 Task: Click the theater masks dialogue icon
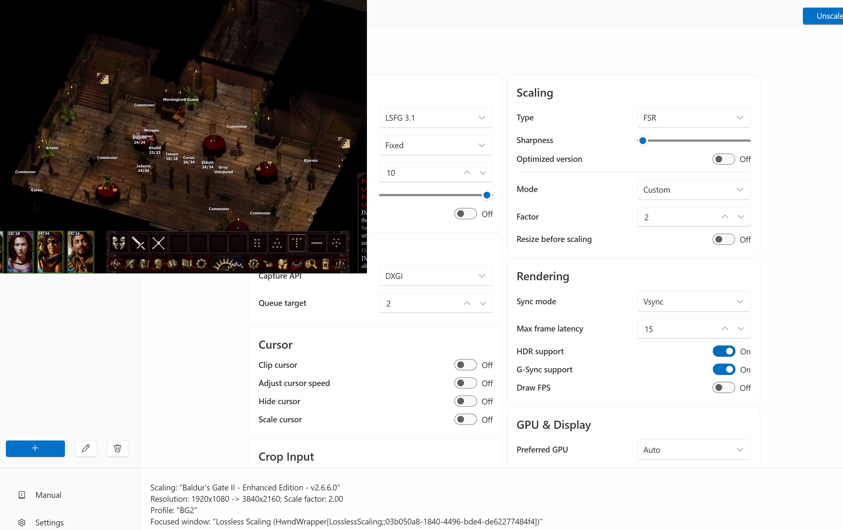point(119,243)
